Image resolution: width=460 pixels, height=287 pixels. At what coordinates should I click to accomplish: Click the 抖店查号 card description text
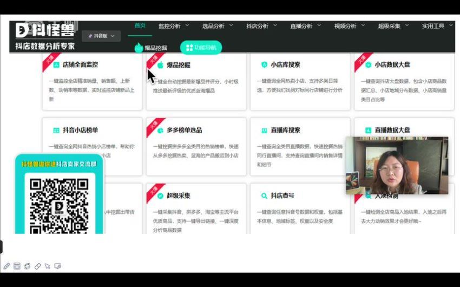click(300, 216)
